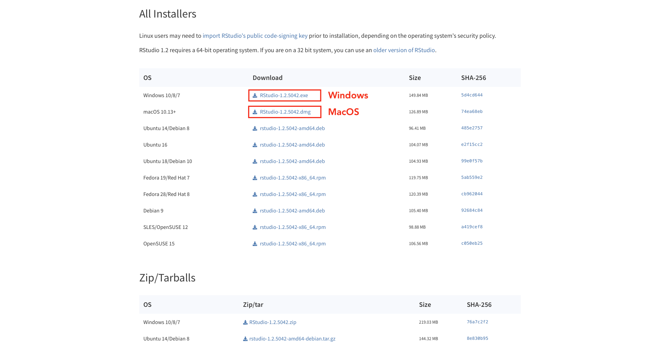
Task: Download the RStudio-1.2.5042.exe Windows installer
Action: coord(284,95)
